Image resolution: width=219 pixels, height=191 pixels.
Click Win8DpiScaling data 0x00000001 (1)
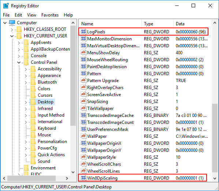coord(190,178)
